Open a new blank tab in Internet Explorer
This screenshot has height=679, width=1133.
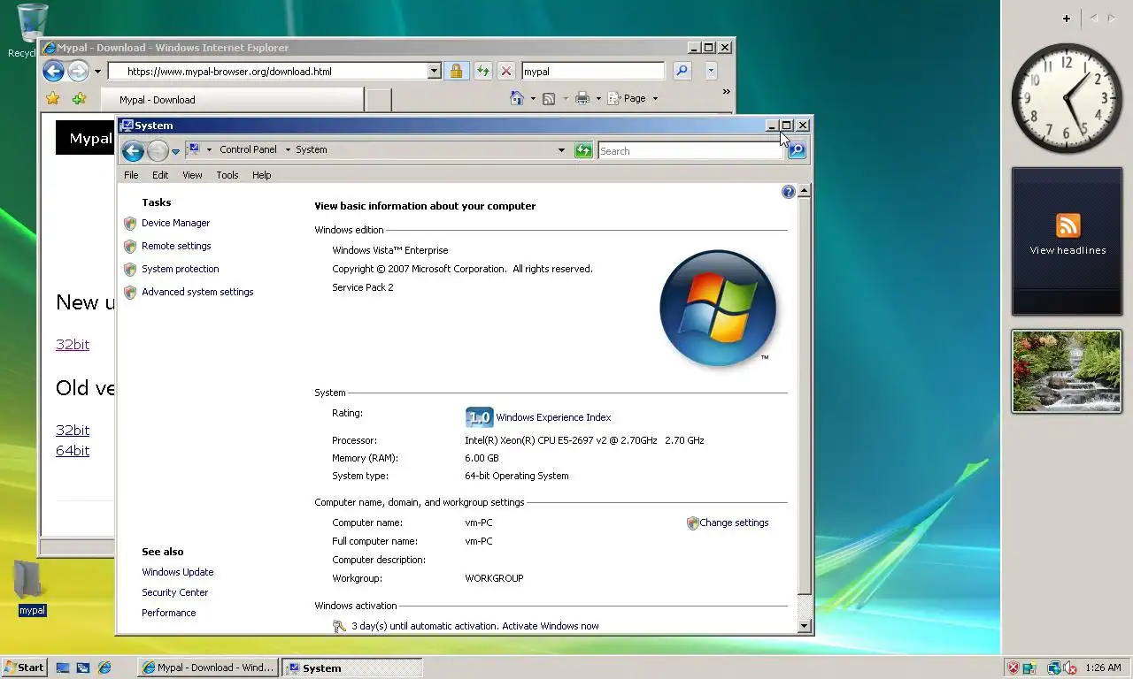click(379, 100)
